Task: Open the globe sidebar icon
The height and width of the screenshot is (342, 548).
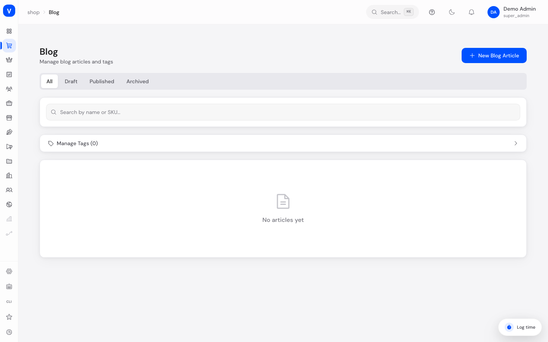Action: (9, 204)
